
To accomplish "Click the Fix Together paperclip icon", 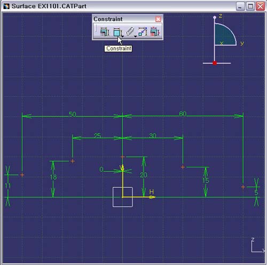I will 130,31.
